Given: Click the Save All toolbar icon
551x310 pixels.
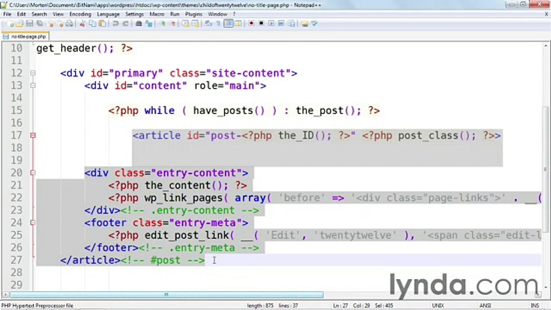Looking at the screenshot, I should tap(39, 24).
